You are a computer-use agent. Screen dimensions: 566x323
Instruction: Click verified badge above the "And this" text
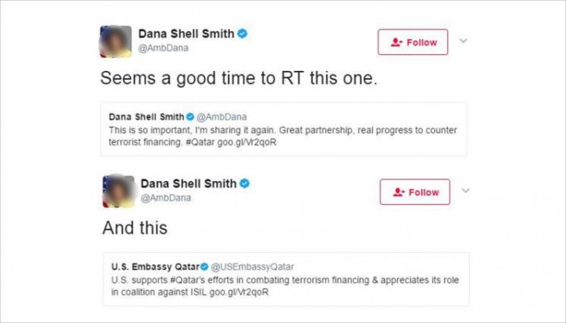[x=244, y=183]
